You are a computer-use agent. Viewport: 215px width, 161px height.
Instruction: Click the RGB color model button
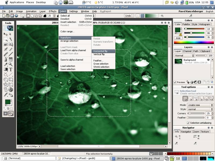(x=178, y=38)
